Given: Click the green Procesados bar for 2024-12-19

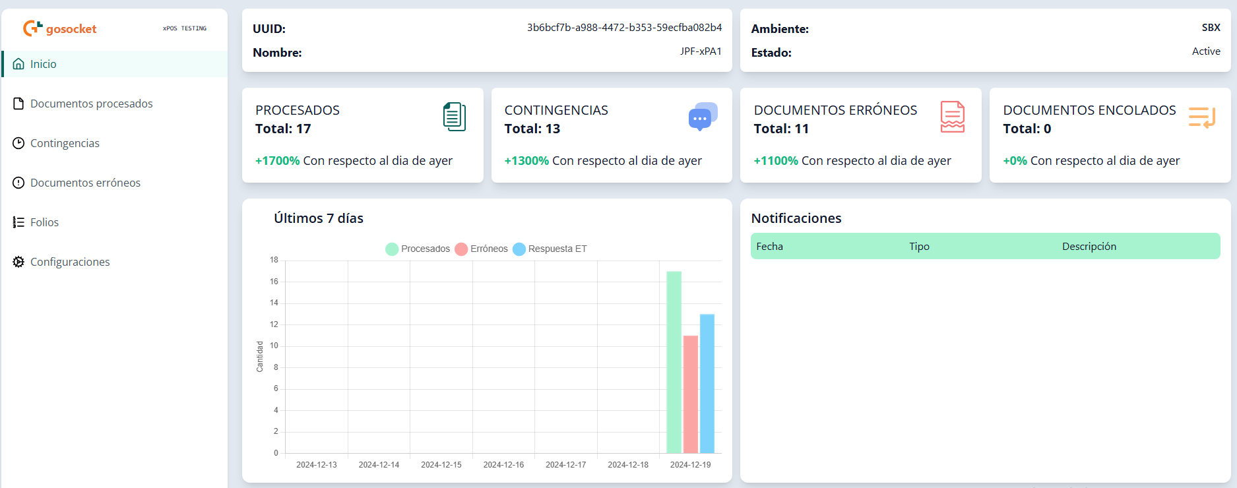Looking at the screenshot, I should coord(674,362).
